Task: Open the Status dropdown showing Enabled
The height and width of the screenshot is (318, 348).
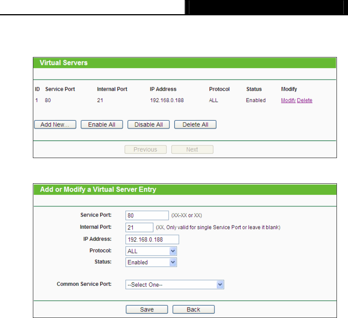Action: [151, 262]
